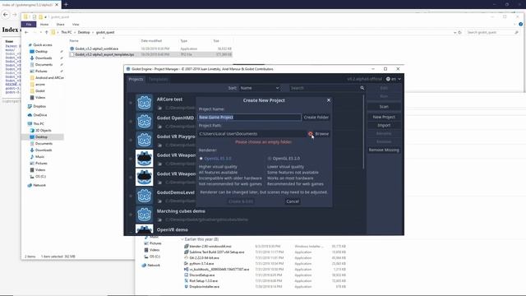Click Explorer back arrow beside address bar
This screenshot has height=296, width=526.
[x=26, y=32]
